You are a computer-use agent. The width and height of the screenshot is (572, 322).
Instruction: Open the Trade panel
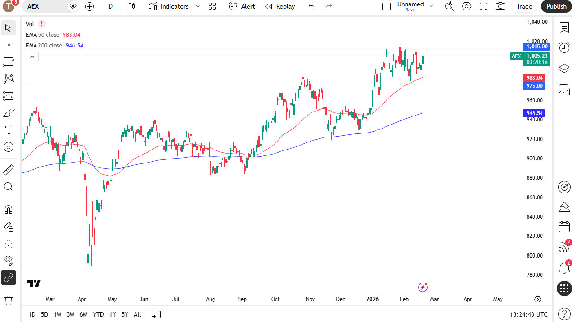524,6
